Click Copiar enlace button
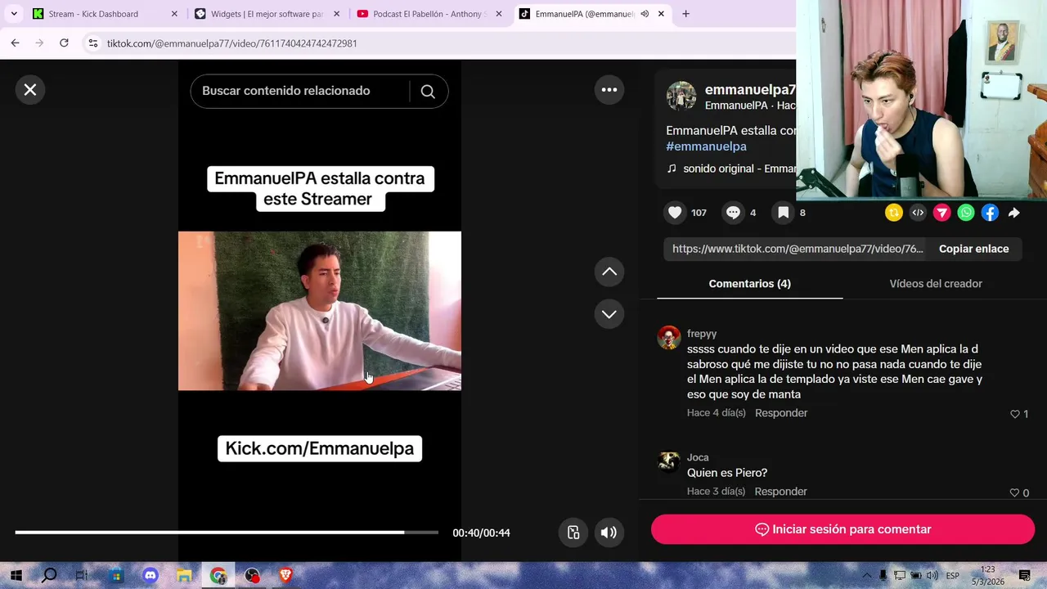 click(x=973, y=249)
